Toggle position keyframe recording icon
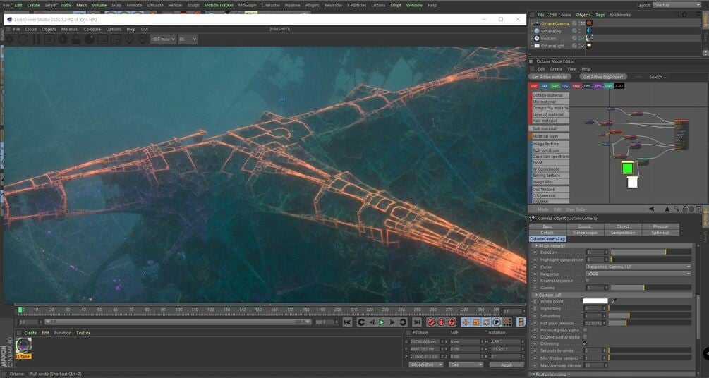 [x=466, y=322]
